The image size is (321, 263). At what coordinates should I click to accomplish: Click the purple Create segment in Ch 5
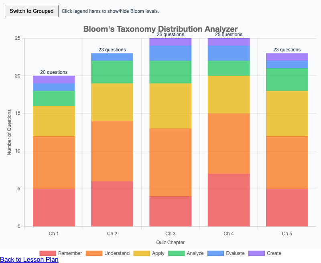[287, 57]
